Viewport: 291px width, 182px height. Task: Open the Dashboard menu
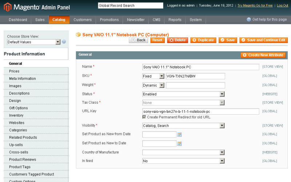[18, 20]
